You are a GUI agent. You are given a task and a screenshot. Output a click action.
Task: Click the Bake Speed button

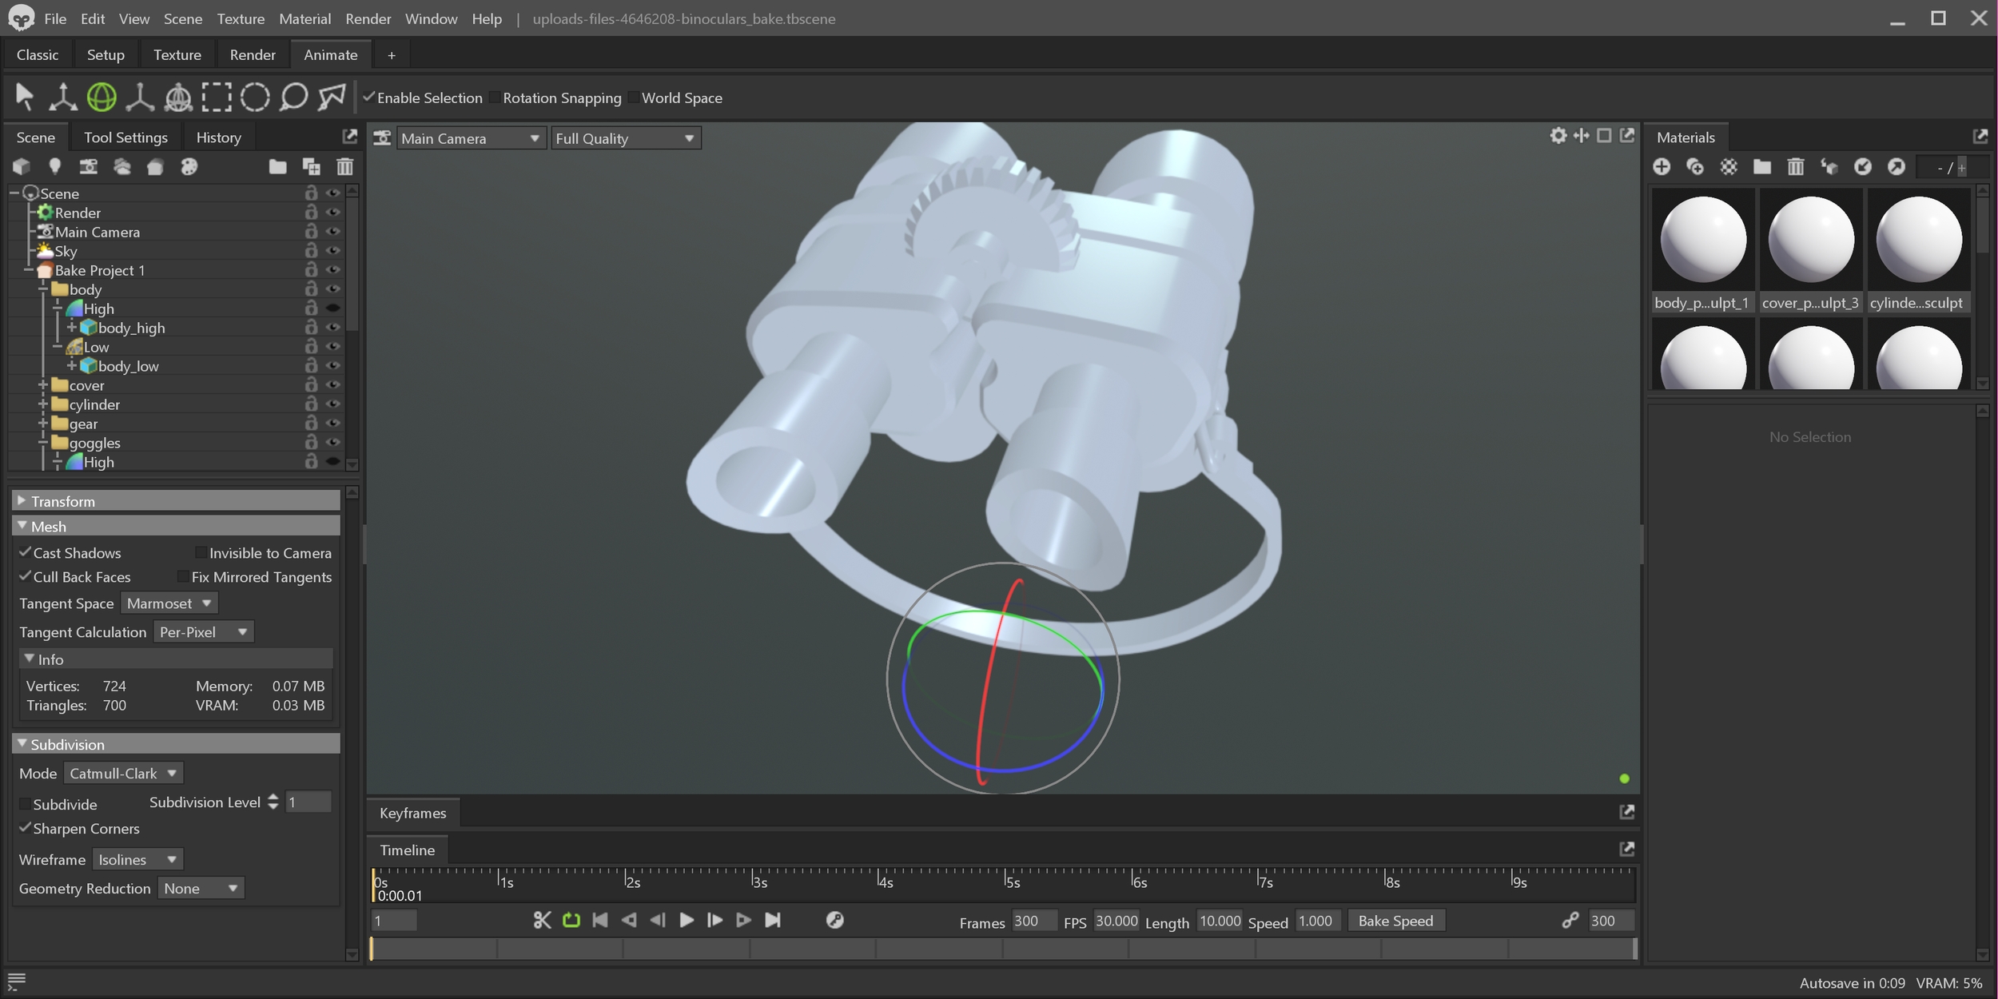tap(1395, 921)
